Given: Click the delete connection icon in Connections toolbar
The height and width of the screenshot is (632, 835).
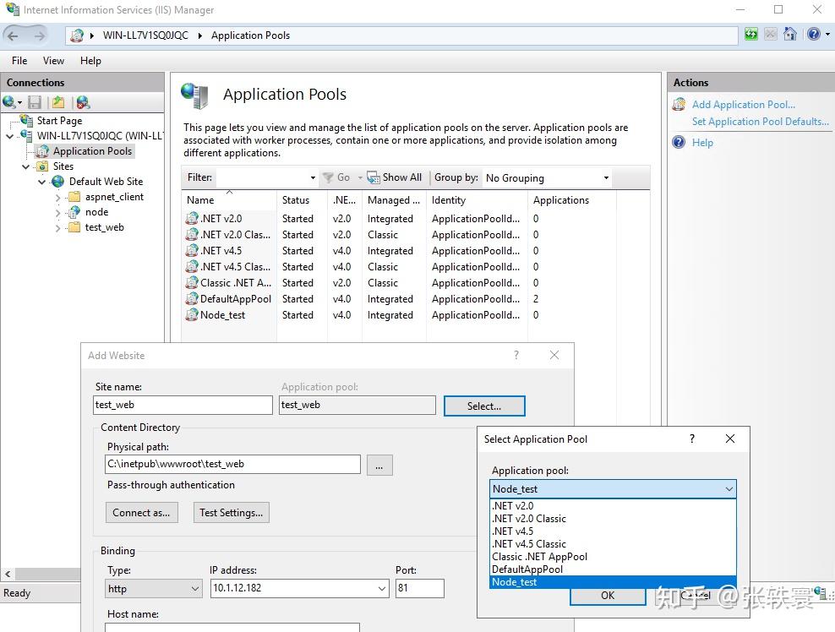Looking at the screenshot, I should pyautogui.click(x=82, y=101).
